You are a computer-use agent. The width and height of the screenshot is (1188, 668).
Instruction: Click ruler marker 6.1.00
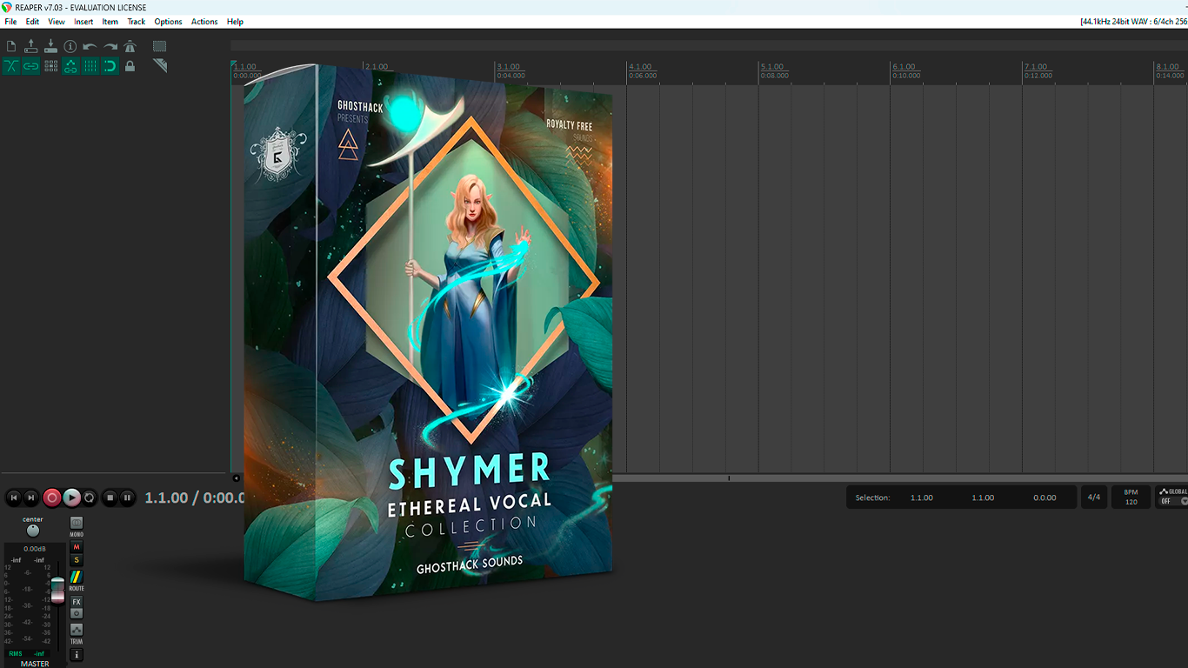[904, 67]
